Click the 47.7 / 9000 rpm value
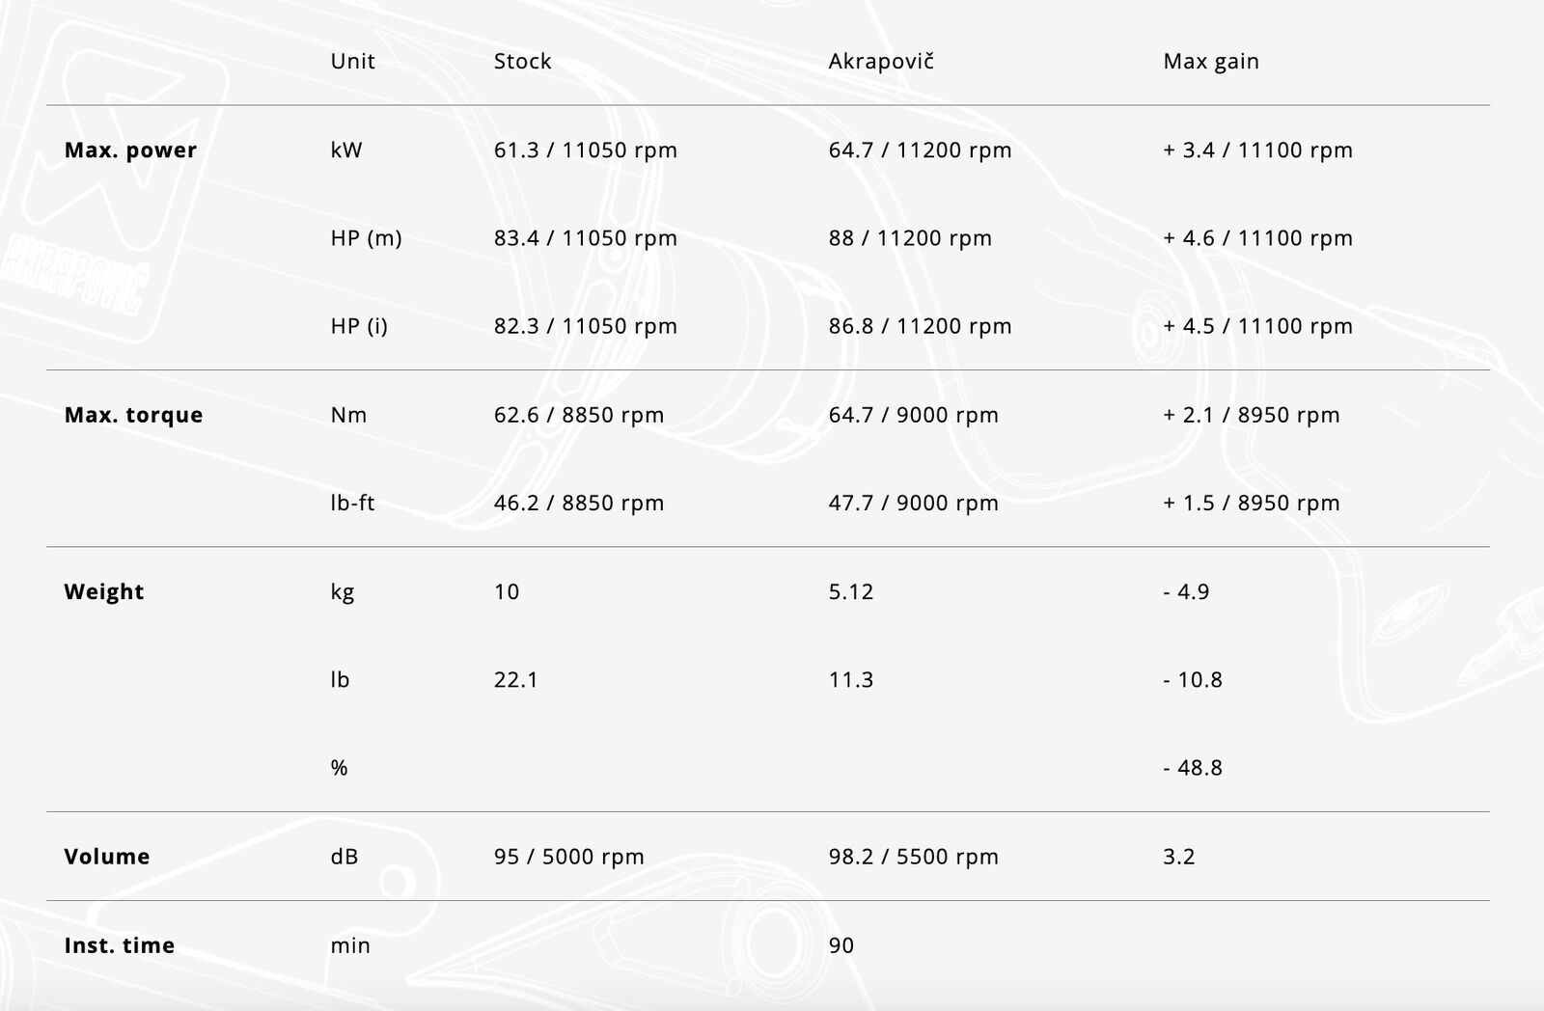The image size is (1544, 1011). point(913,503)
